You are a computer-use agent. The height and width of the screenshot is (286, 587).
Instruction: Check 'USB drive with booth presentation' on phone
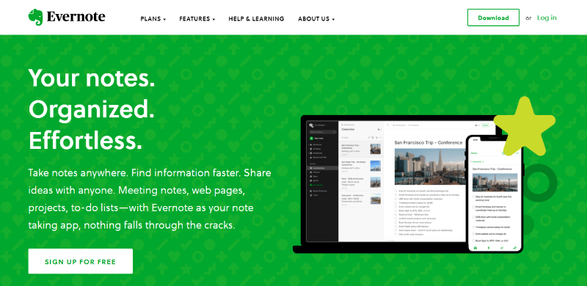(473, 217)
